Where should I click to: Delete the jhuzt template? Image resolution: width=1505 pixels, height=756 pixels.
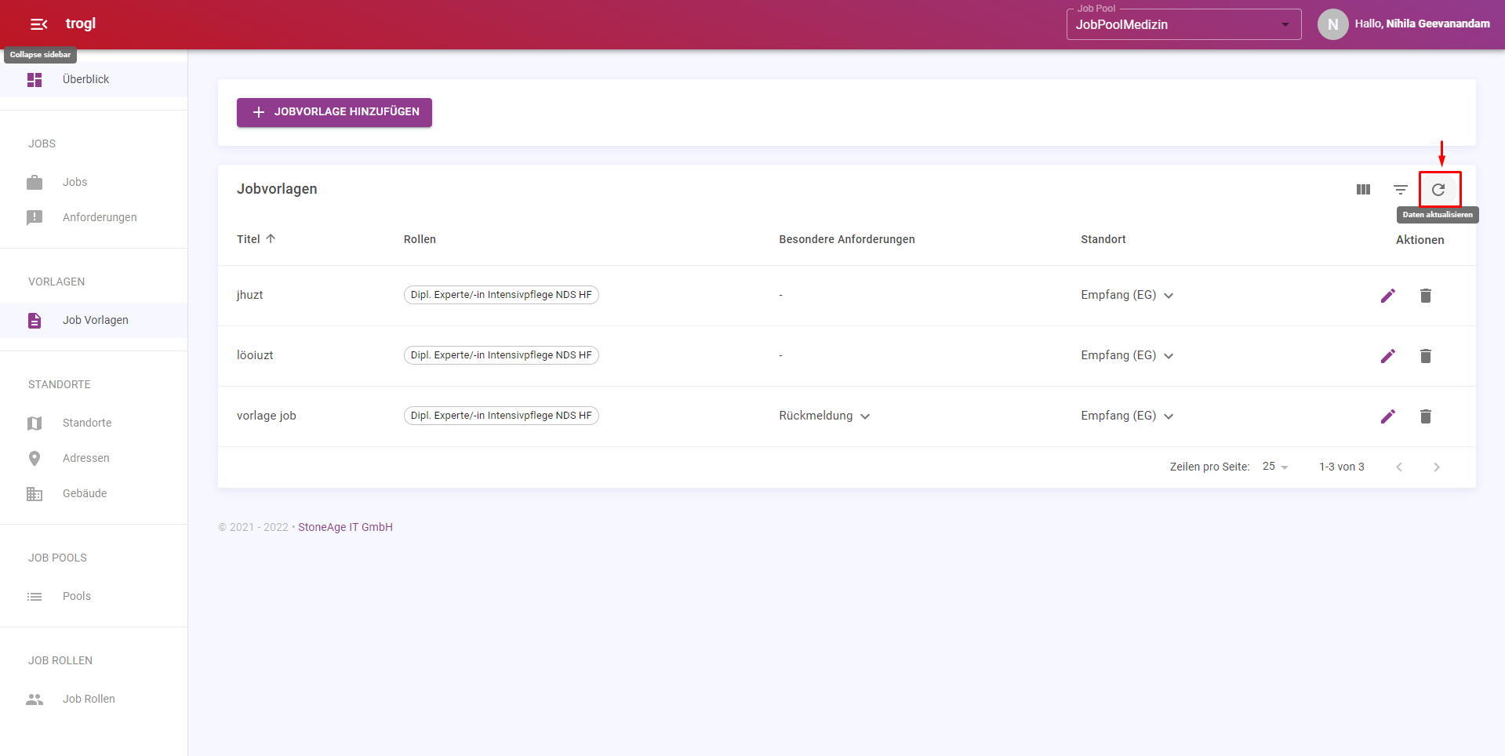1426,296
